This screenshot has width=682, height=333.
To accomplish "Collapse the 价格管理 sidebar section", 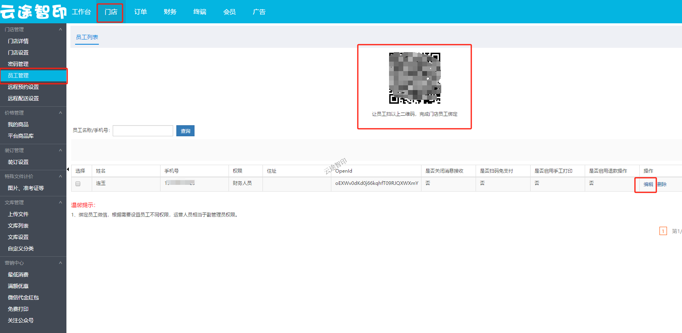I will click(x=60, y=113).
